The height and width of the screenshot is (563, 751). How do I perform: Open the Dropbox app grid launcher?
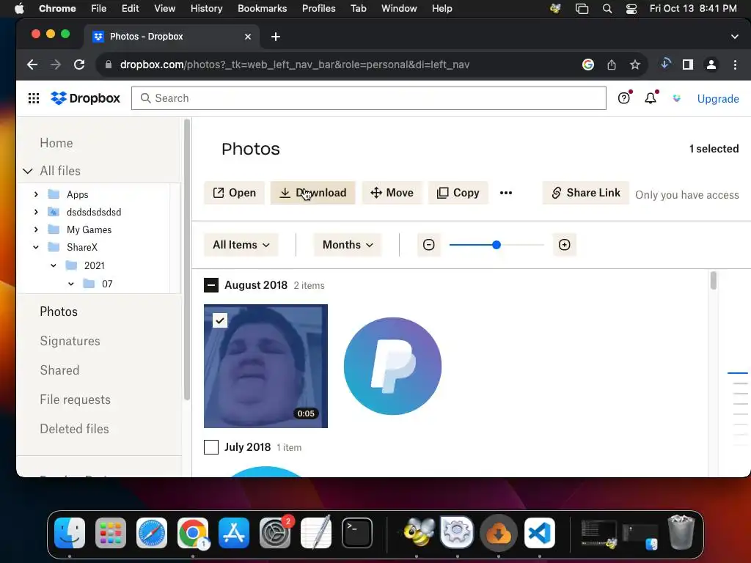34,98
